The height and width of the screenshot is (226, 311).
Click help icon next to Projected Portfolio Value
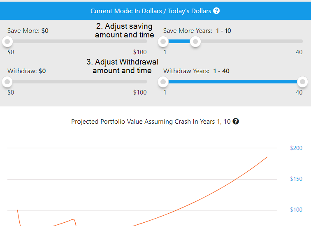236,122
